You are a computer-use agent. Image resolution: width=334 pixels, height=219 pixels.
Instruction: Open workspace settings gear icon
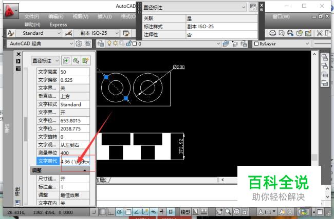[79, 43]
